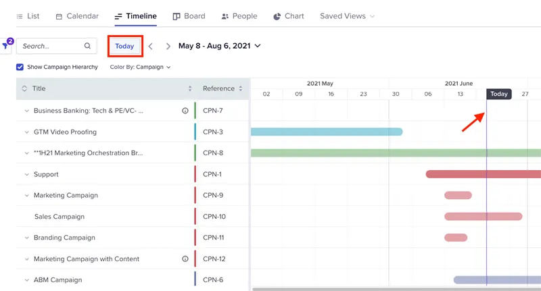This screenshot has width=541, height=291.
Task: Collapse Branding Campaign row
Action: click(x=26, y=238)
